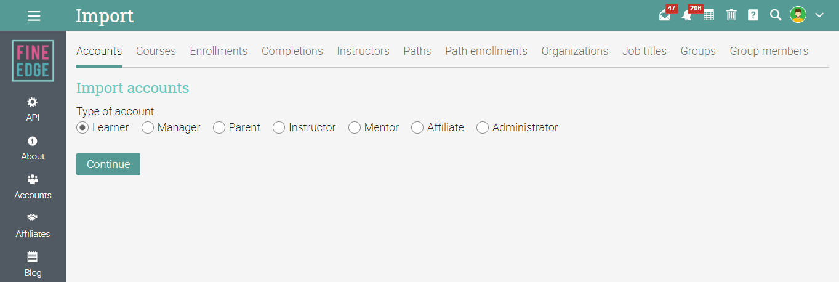Switch to the Courses tab
This screenshot has height=282, width=839.
click(156, 51)
